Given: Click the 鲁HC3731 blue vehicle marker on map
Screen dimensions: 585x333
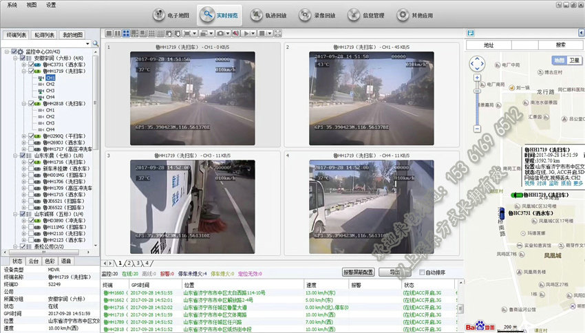Looking at the screenshot, I should coord(502,213).
